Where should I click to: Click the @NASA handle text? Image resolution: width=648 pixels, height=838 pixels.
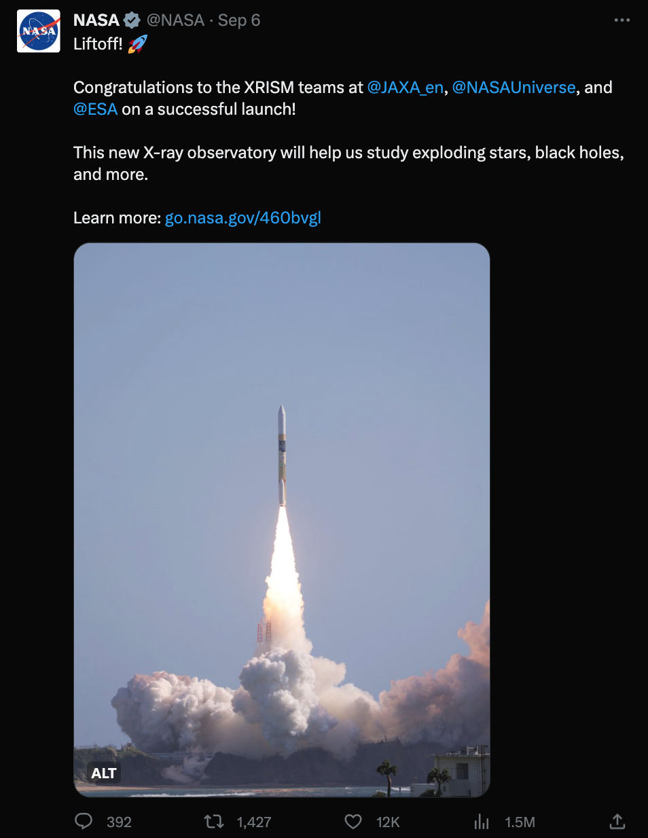point(175,20)
